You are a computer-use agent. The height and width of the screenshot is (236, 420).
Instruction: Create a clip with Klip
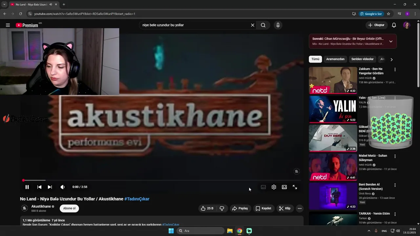click(284, 208)
